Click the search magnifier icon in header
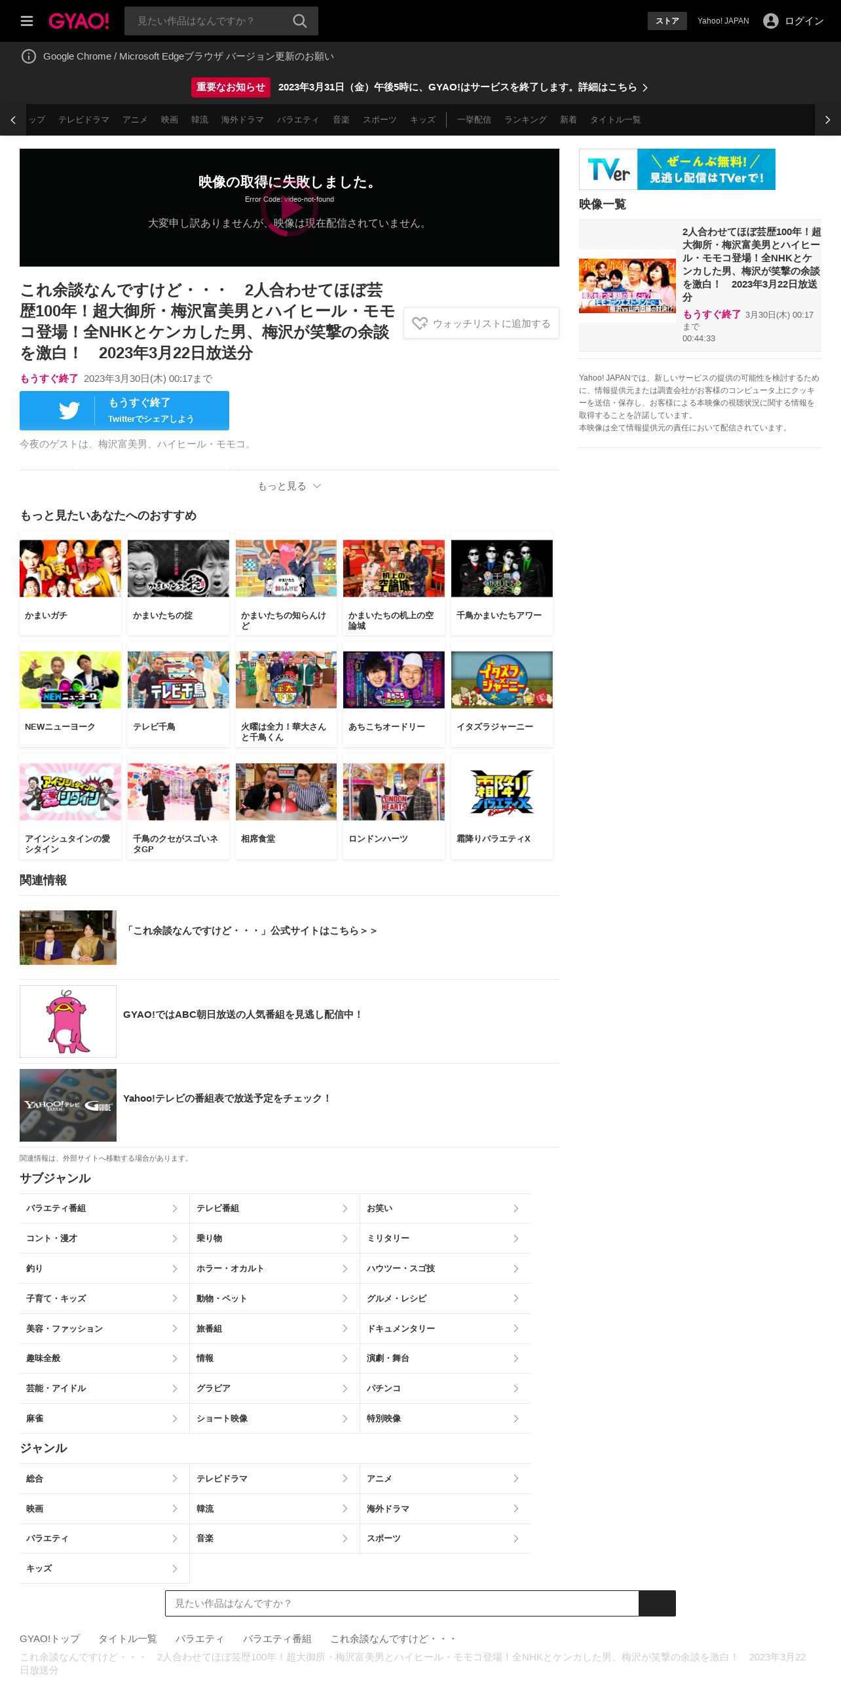The image size is (841, 1682). [x=299, y=21]
